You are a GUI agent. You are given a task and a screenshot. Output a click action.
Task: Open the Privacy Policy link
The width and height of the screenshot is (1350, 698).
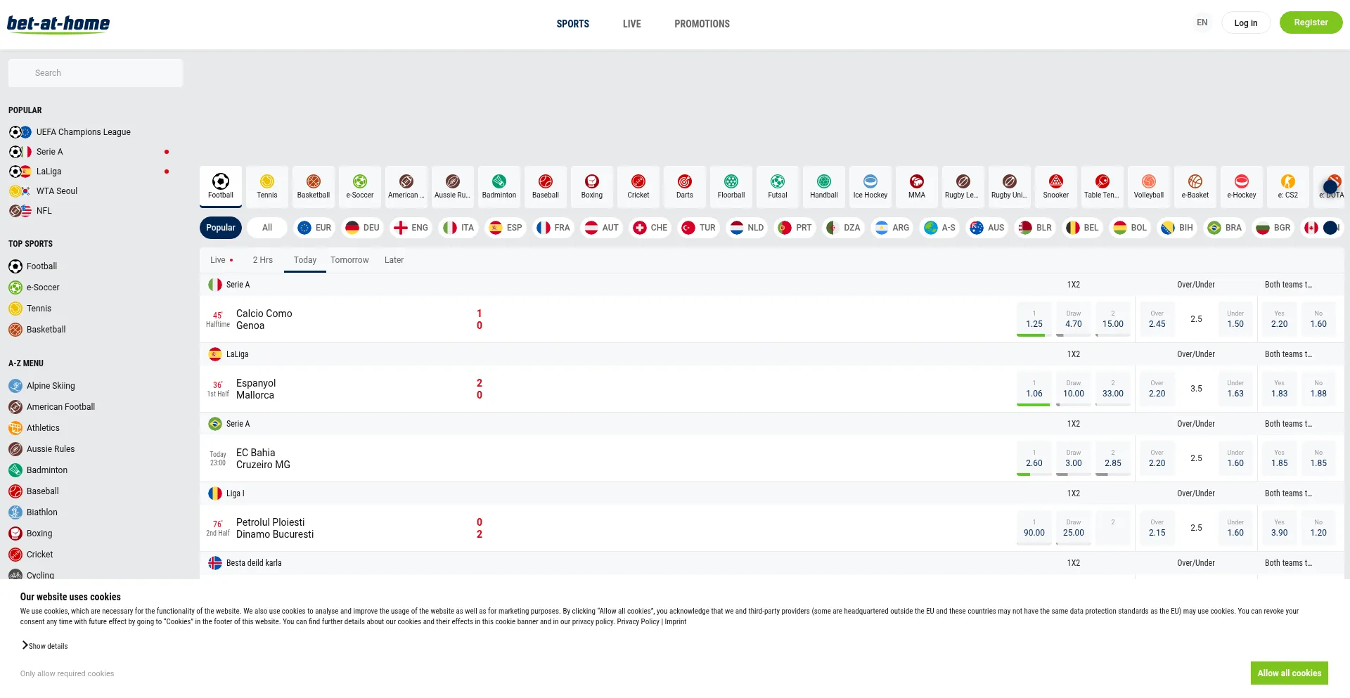(638, 622)
